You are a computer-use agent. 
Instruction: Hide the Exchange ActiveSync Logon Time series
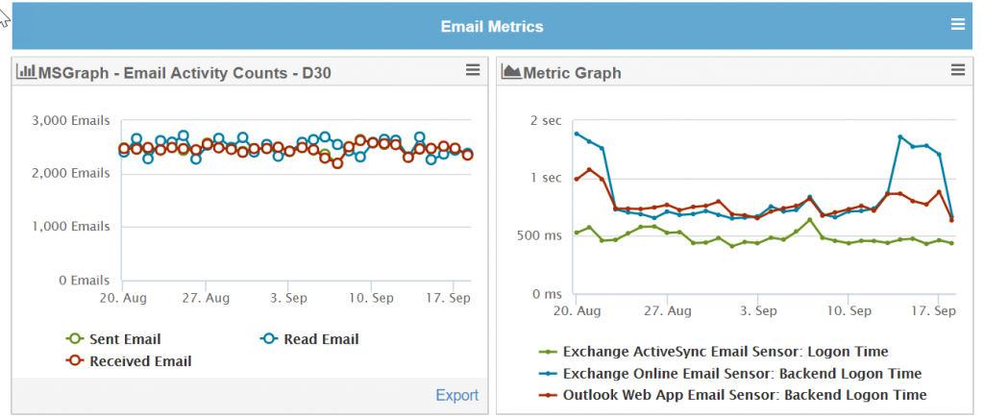(714, 352)
